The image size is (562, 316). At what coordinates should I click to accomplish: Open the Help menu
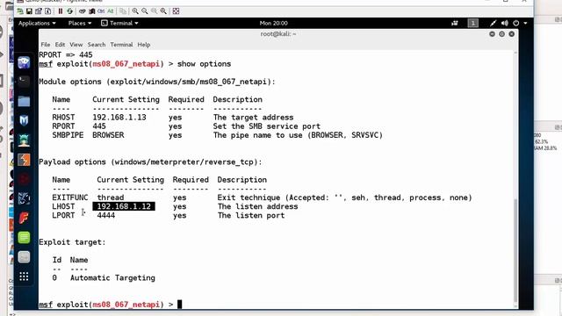point(144,45)
